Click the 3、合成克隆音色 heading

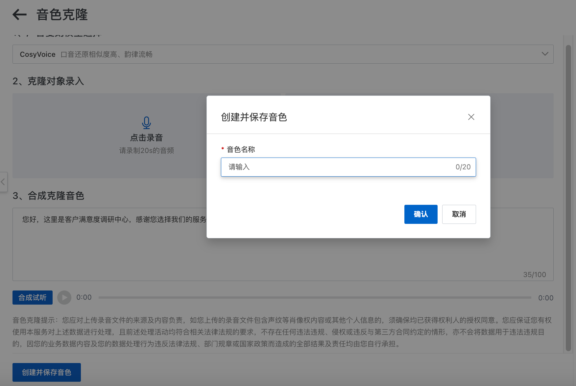click(48, 196)
